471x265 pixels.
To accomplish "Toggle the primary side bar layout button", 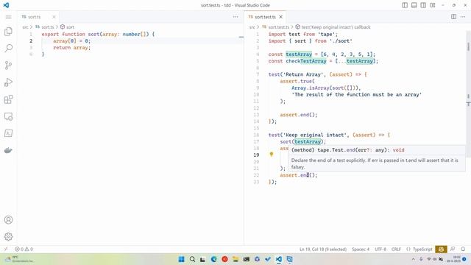I will tap(405, 5).
